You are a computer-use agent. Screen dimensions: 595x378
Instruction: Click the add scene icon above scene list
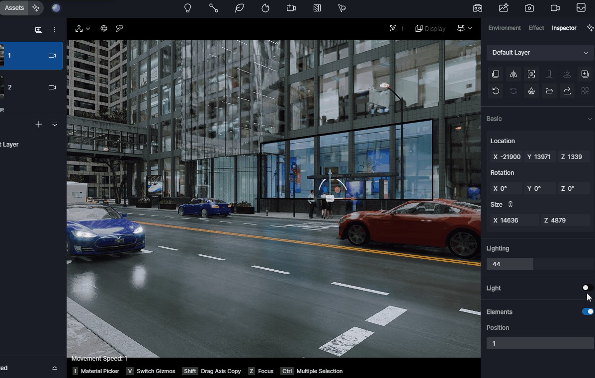point(39,30)
